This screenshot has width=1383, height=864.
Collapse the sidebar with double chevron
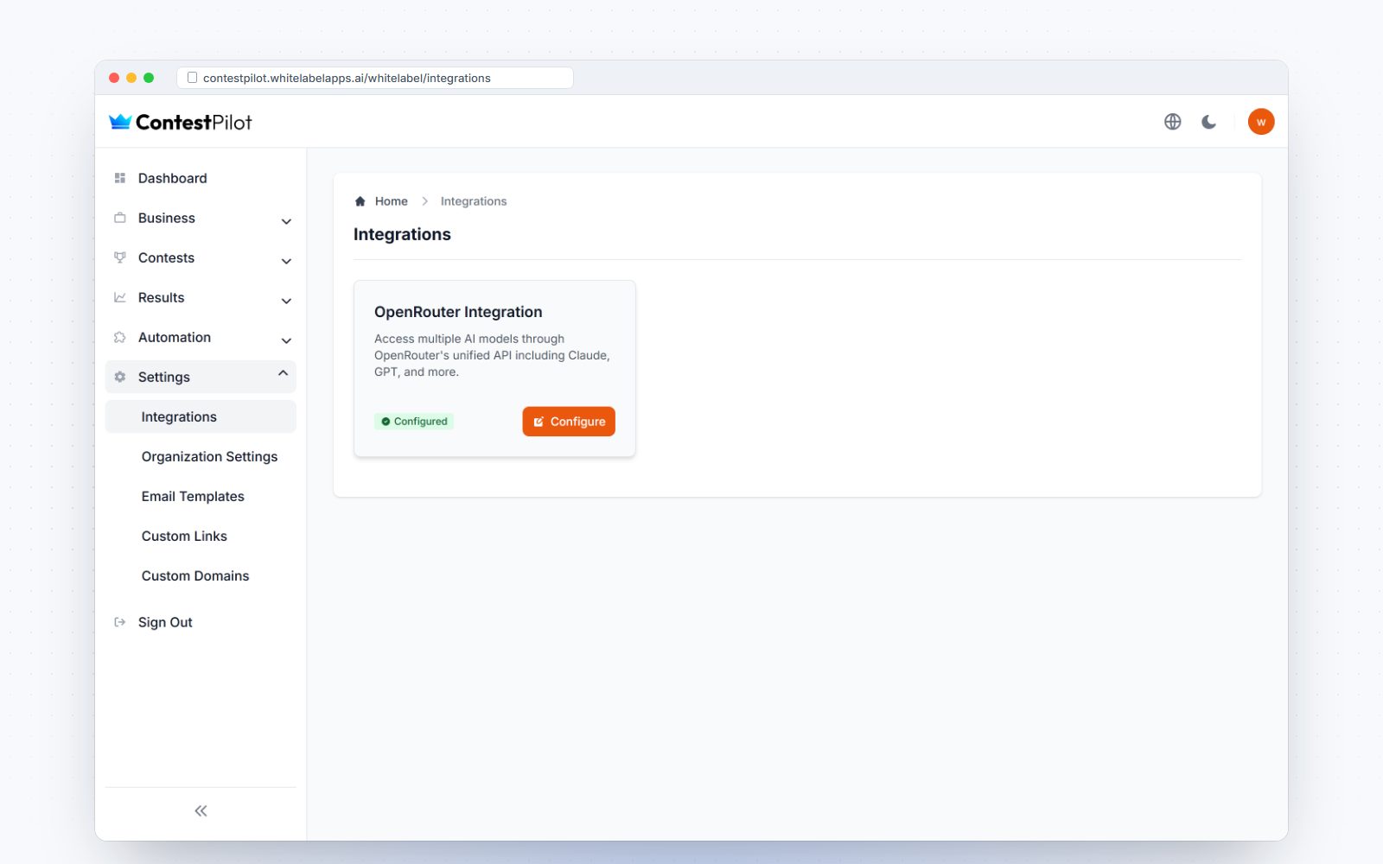pyautogui.click(x=201, y=810)
